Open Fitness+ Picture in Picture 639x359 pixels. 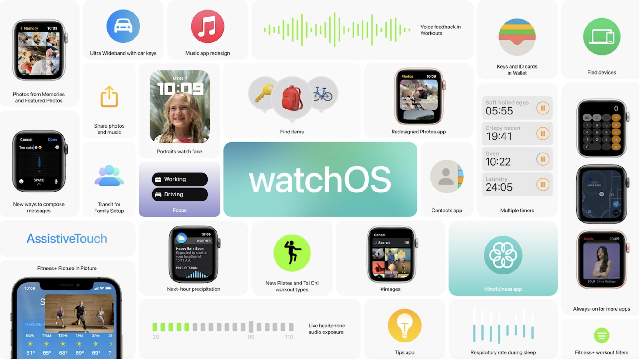(x=67, y=268)
